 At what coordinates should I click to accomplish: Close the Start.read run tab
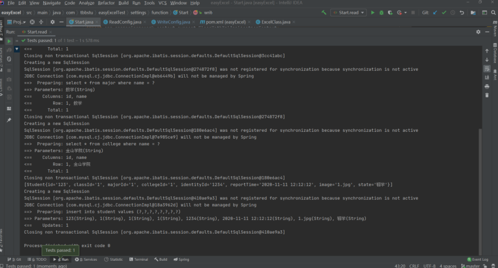[50, 32]
